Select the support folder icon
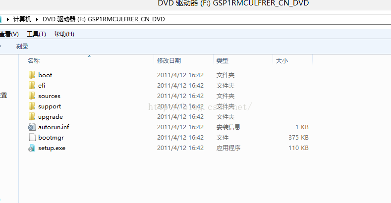391x203 pixels. click(32, 106)
